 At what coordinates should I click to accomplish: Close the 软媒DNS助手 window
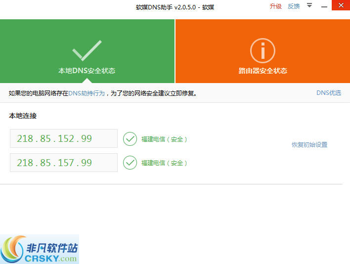[x=341, y=5]
